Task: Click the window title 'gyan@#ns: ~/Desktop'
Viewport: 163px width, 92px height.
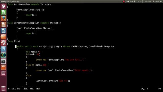Action: point(10,2)
